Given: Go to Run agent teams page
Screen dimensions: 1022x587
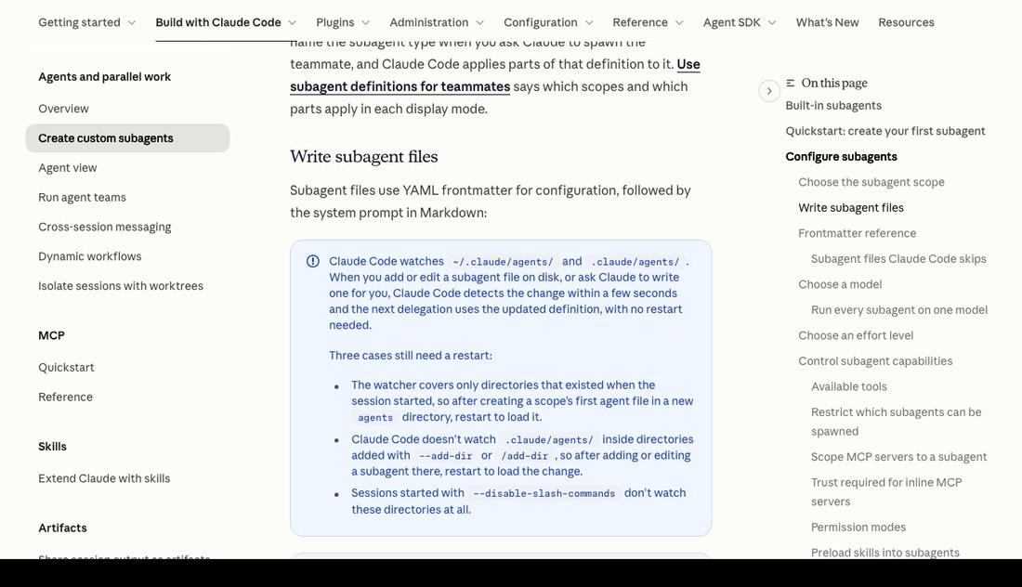Looking at the screenshot, I should click(82, 198).
